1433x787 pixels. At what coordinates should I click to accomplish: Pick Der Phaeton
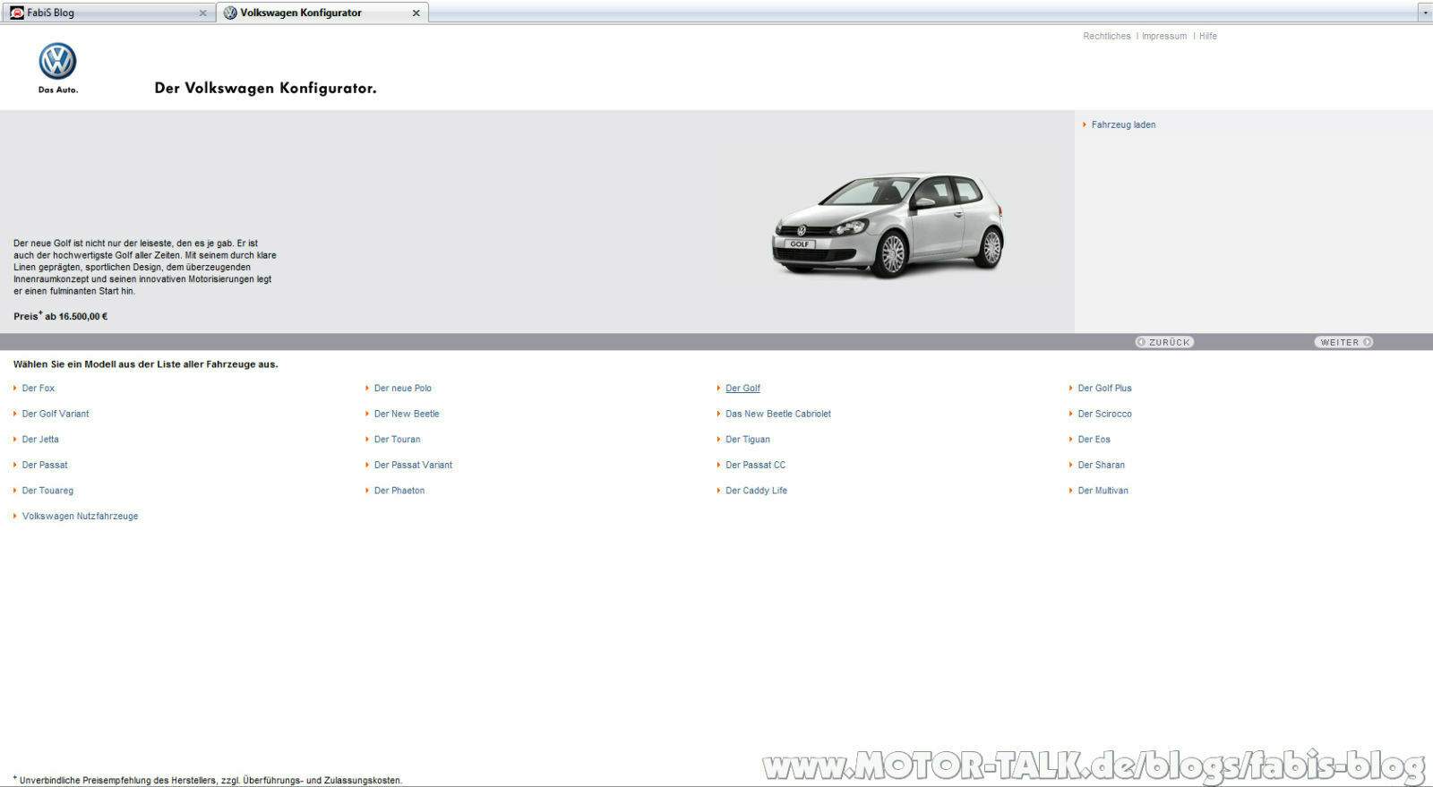[399, 491]
